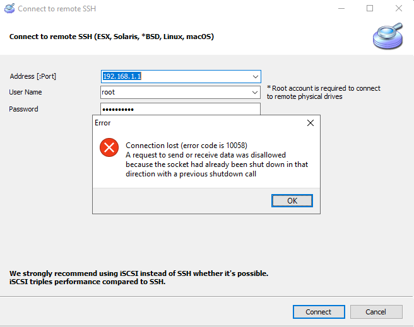Click the app icon in the title bar
This screenshot has height=327, width=414.
click(x=9, y=9)
